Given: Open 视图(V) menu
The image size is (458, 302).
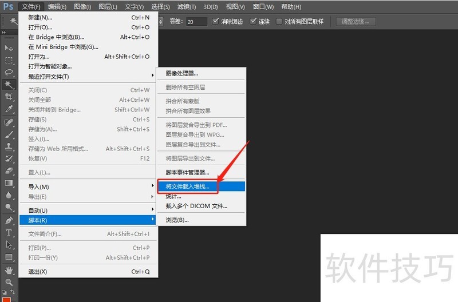Looking at the screenshot, I should click(235, 6).
